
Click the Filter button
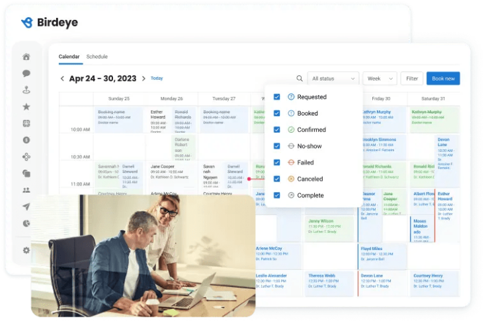[412, 79]
